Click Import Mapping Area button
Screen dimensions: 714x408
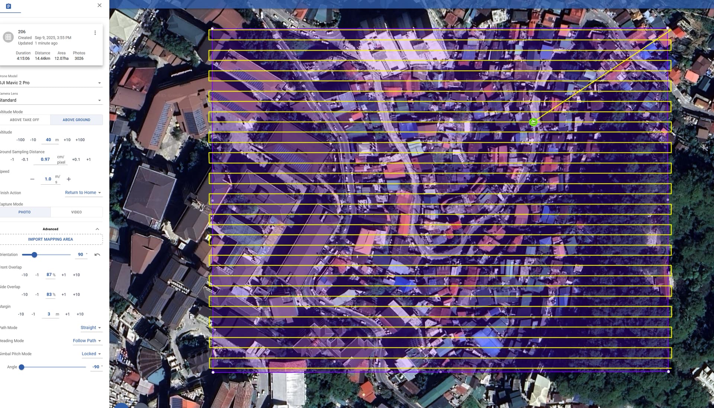(51, 239)
